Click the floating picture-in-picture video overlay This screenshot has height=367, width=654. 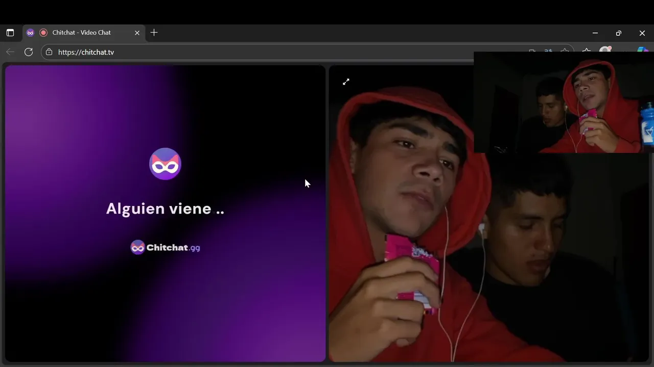coord(564,102)
